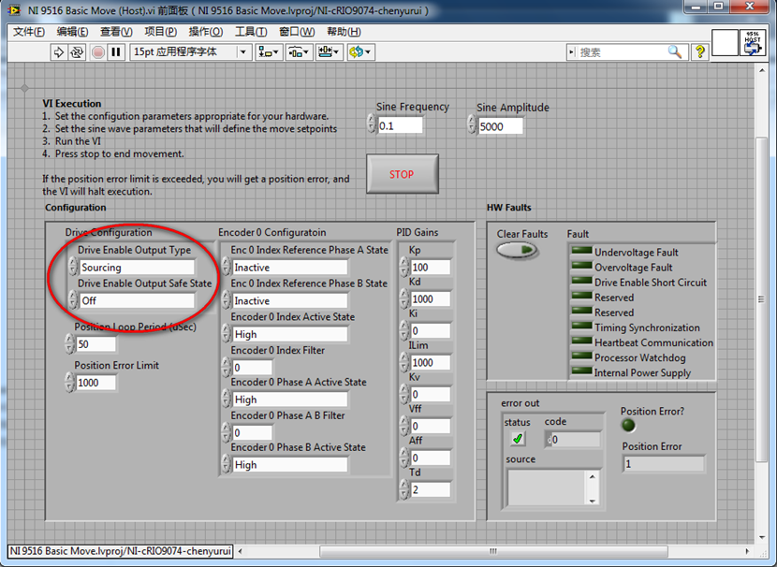Click the Internal Power Supply LED
Screen dimensions: 777x567
(x=581, y=371)
